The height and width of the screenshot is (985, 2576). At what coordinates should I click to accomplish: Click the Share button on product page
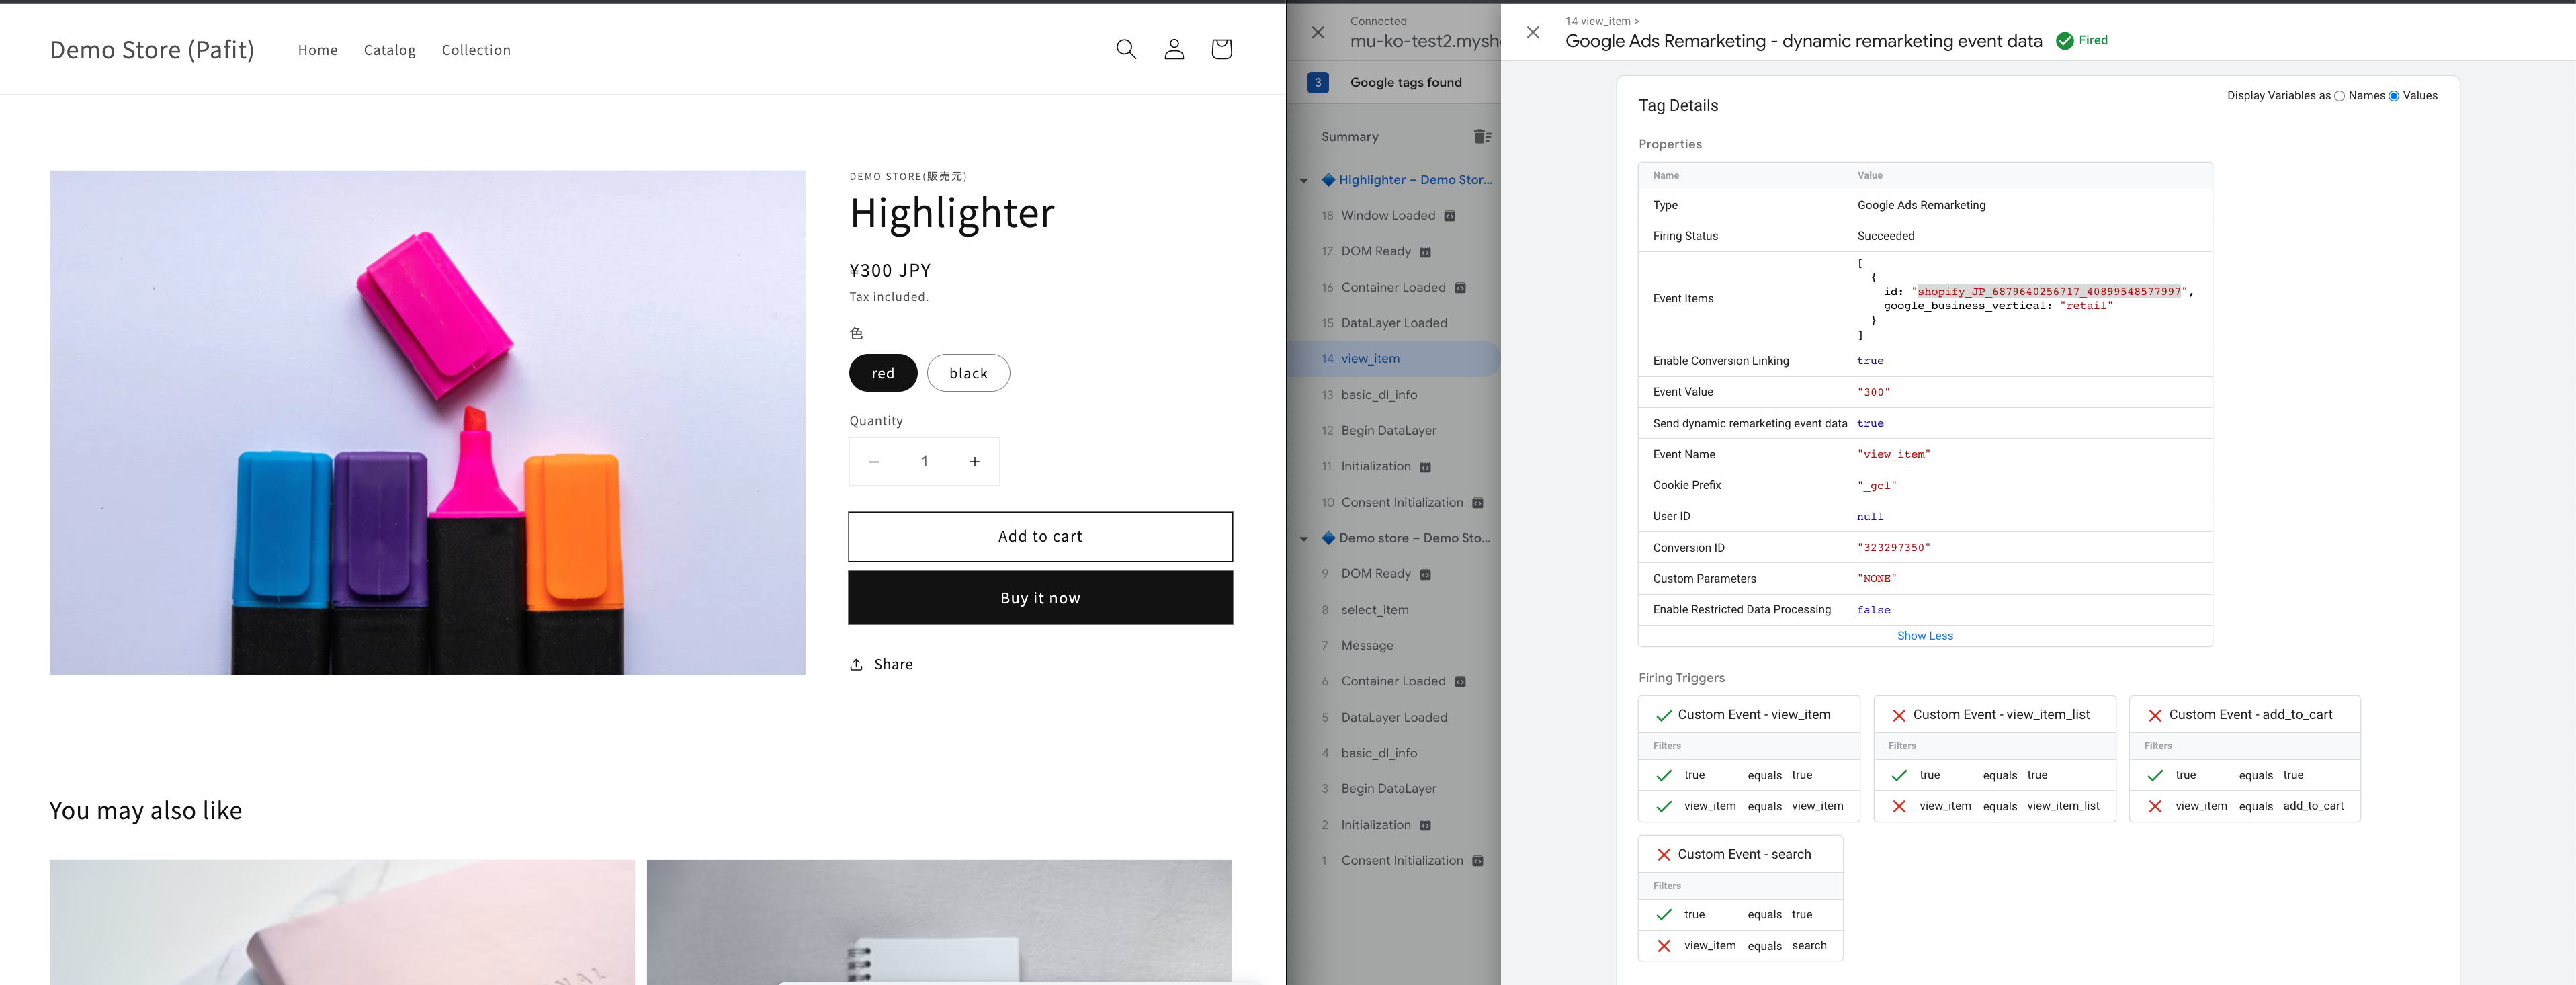[x=881, y=663]
